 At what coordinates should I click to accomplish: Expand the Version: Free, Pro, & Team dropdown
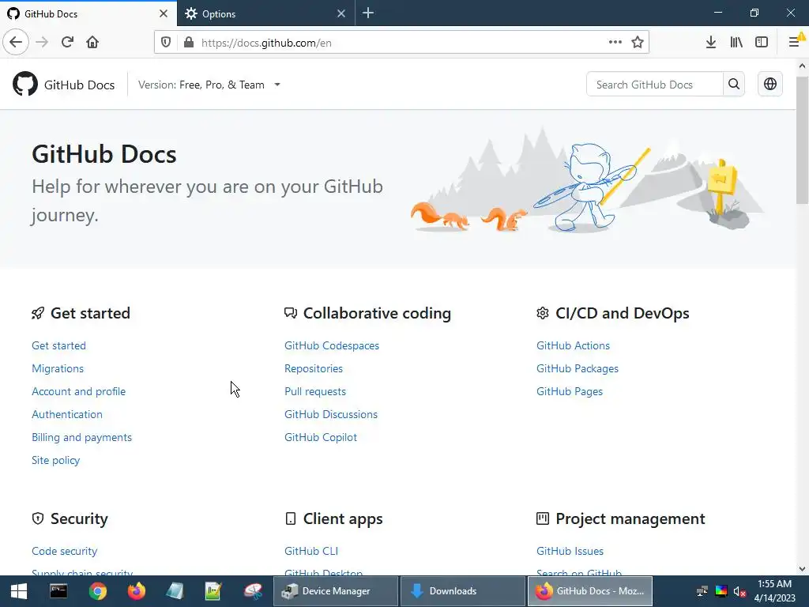coord(209,85)
